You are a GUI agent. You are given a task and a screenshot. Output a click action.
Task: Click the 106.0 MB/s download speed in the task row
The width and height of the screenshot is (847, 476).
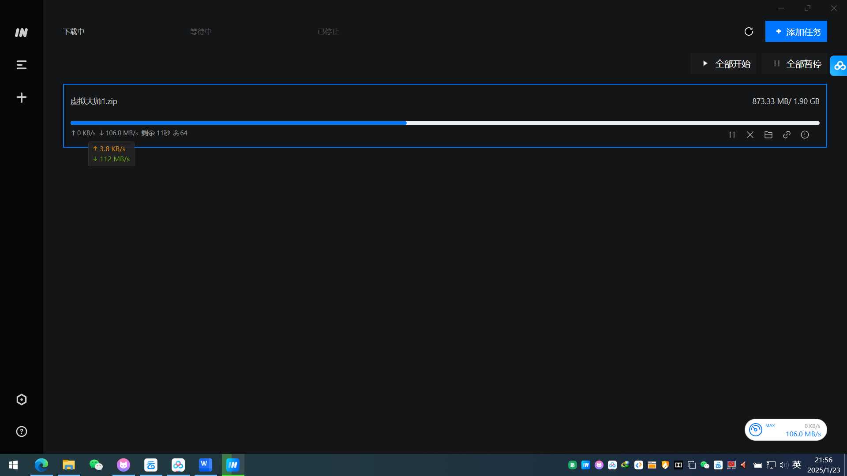(x=119, y=133)
